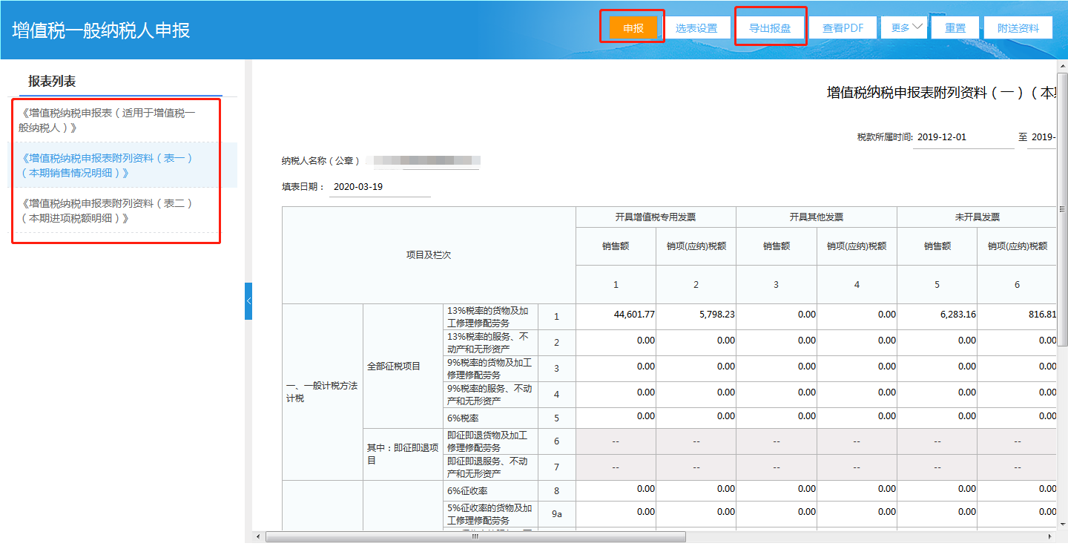Click the 填表日期 date field
Viewport: 1068px width, 549px height.
point(379,187)
